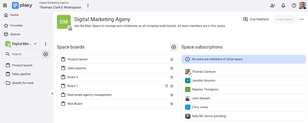Screen dimensions: 308x123
Task: Open Spaces in the sidebar
Action: point(15,34)
